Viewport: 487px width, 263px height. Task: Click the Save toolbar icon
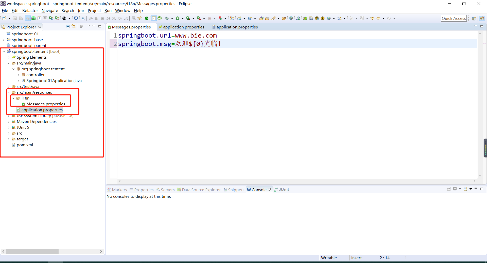pos(15,18)
